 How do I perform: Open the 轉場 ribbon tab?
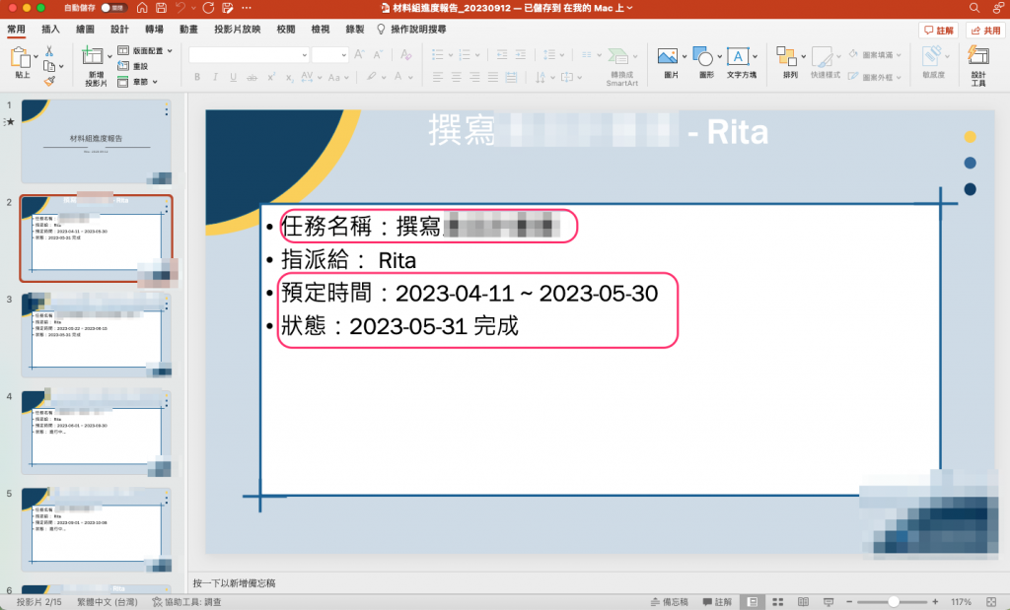[x=154, y=30]
